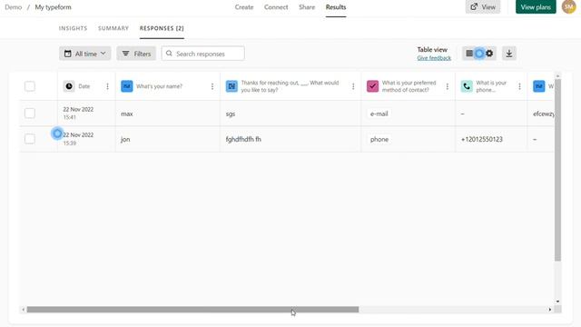Switch to the table list view icon
Screen dimensions: 581x327
pyautogui.click(x=469, y=54)
